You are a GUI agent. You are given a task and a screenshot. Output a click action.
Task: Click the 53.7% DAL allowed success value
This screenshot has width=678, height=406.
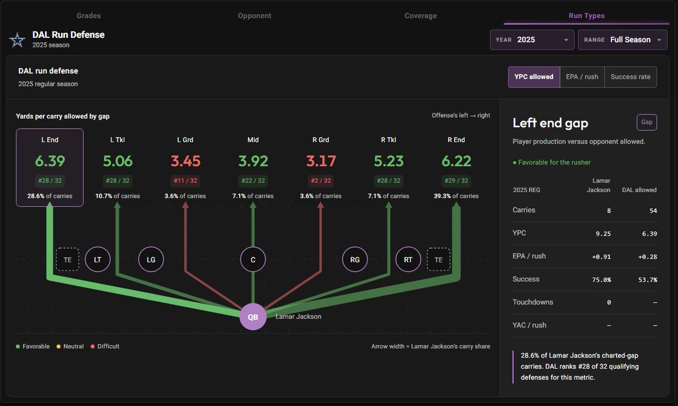coord(647,280)
